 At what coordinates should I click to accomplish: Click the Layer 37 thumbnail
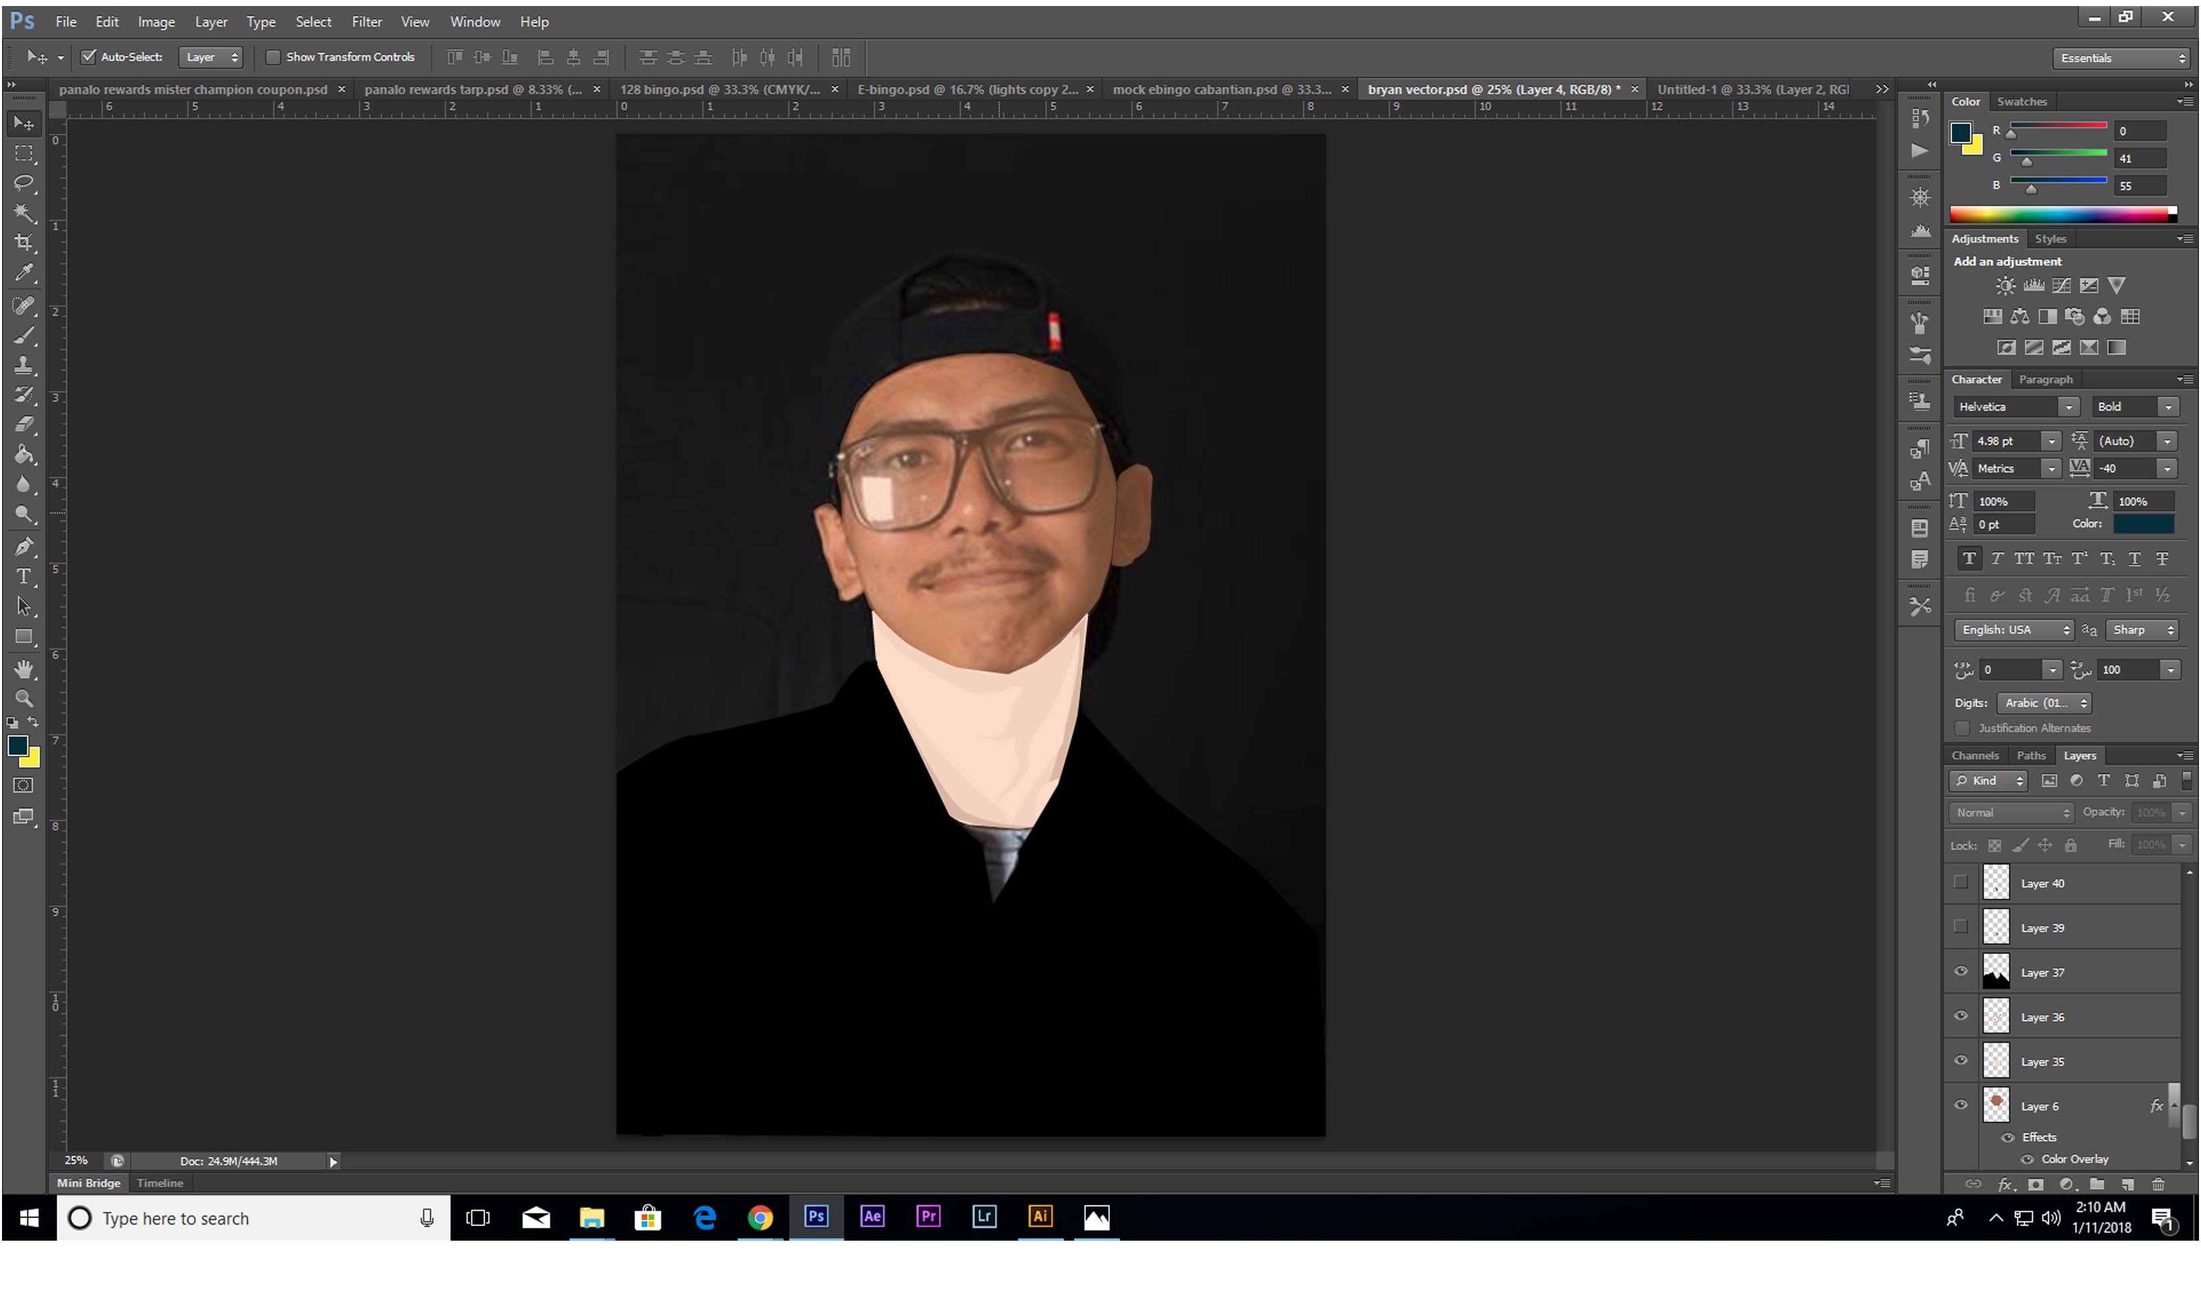[1995, 971]
